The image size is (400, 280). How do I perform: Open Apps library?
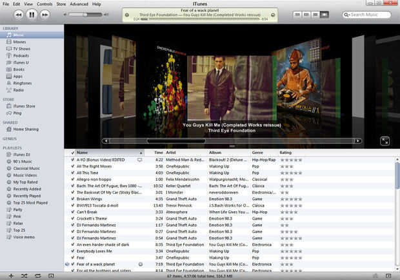click(17, 76)
